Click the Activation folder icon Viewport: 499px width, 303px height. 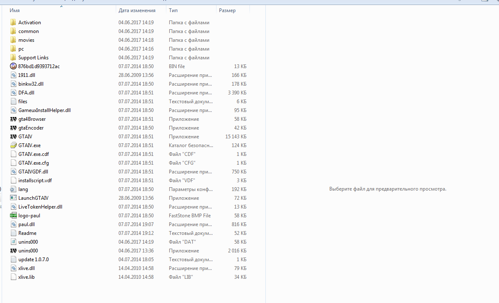pos(13,23)
